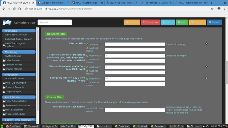The height and width of the screenshot is (128, 228).
Task: Expand Search Portal Integration section header
Action: pos(19,120)
